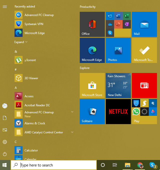Open Microsoft Access
160x170 pixels.
click(44, 96)
